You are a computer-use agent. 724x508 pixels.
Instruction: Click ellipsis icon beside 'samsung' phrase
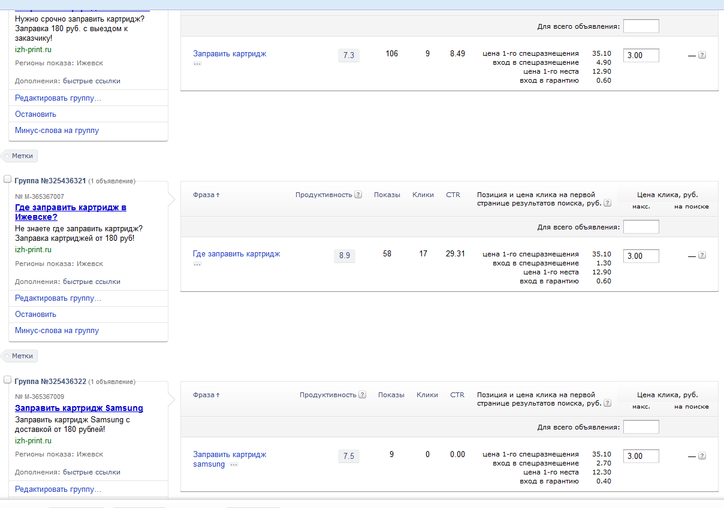pyautogui.click(x=234, y=464)
